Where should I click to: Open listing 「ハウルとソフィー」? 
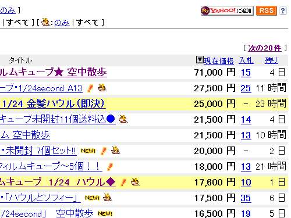tap(40, 198)
